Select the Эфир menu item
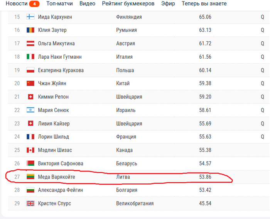The height and width of the screenshot is (219, 270). pos(168,3)
